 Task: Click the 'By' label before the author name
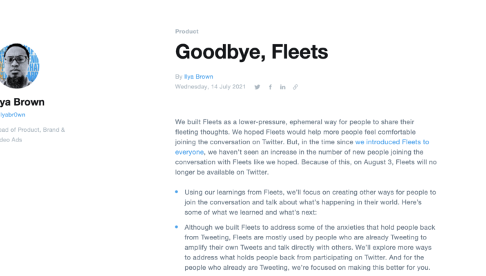click(179, 77)
